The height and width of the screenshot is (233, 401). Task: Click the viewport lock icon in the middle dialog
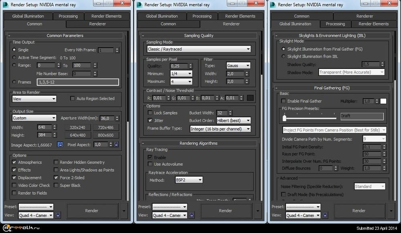coord(192,215)
